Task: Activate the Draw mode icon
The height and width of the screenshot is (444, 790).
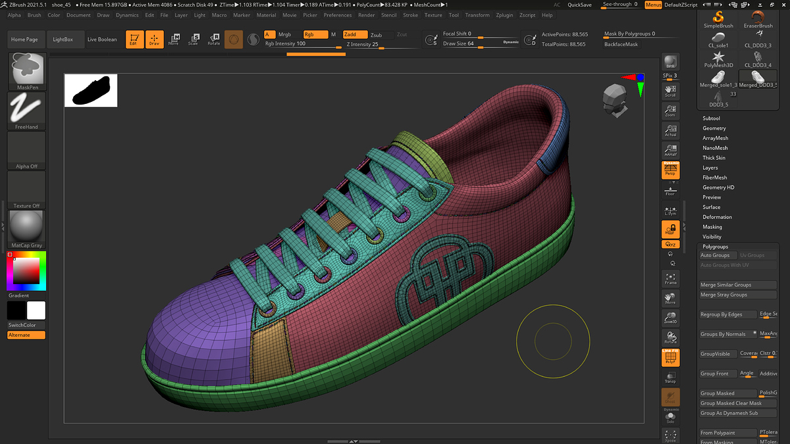Action: [154, 39]
